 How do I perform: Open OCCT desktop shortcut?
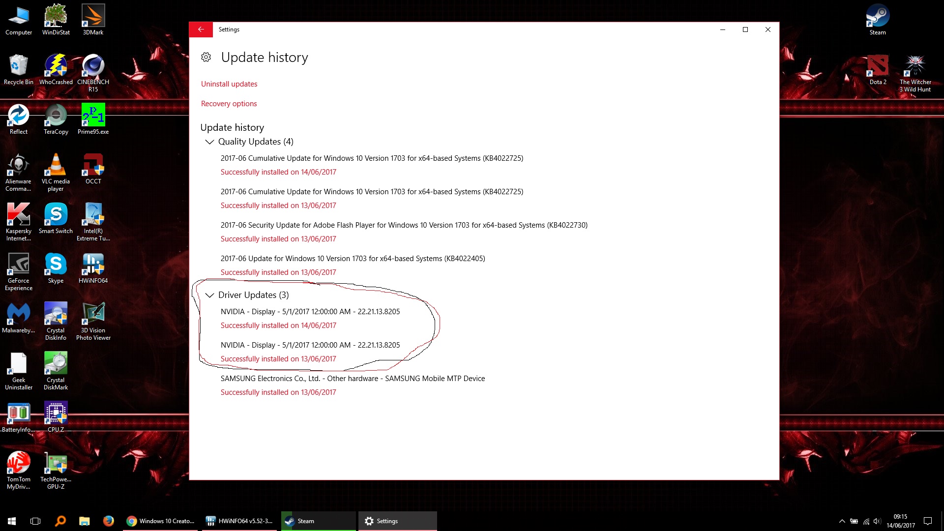pos(93,169)
